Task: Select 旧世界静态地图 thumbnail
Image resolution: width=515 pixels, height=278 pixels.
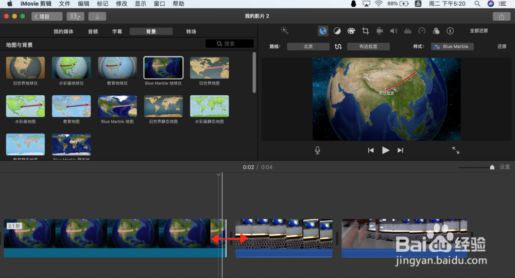Action: (x=163, y=106)
